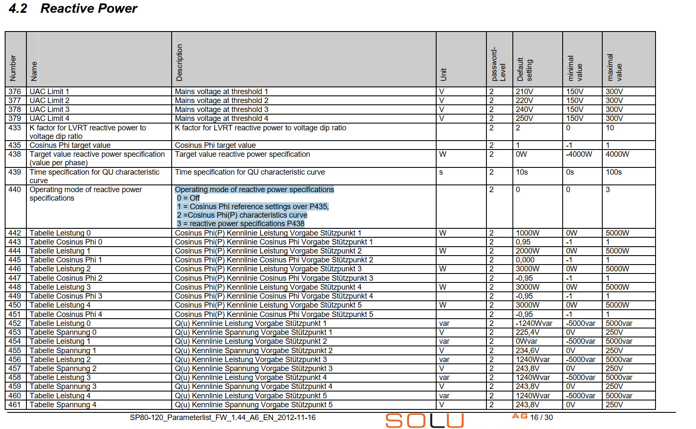This screenshot has width=696, height=429.
Task: Click the Default setting column header
Action: coord(525,69)
